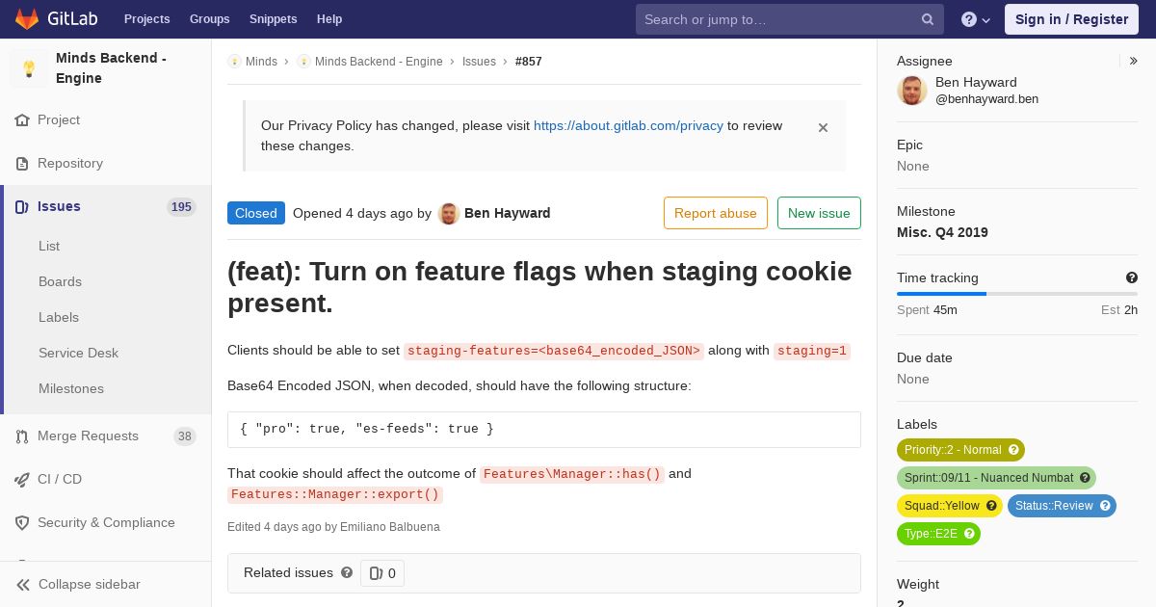
Task: Click the Issues breadcrumb link
Action: [x=479, y=62]
